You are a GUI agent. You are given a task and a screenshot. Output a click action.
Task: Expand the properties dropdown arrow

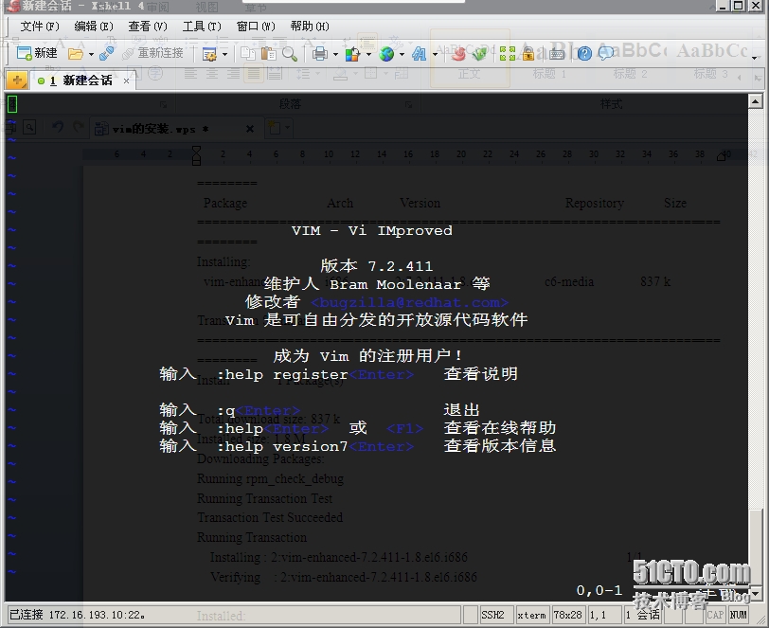[224, 54]
